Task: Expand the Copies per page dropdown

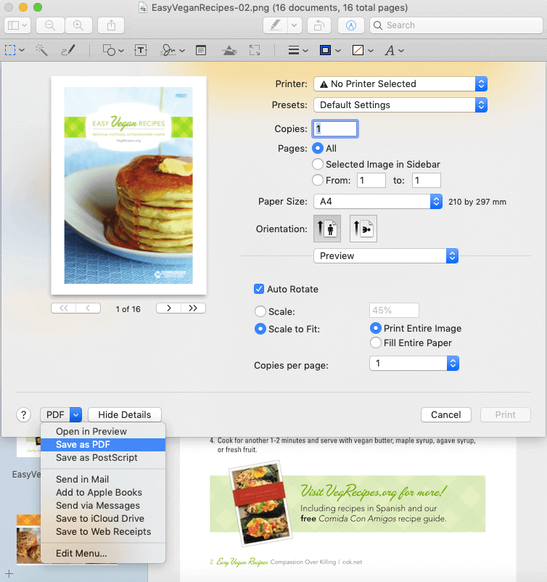Action: [x=414, y=364]
